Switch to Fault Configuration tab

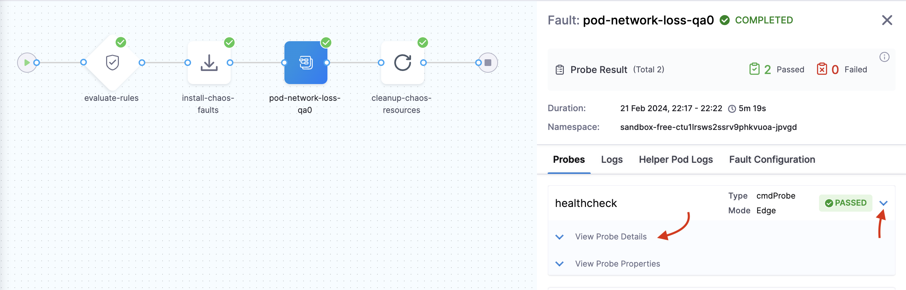[x=772, y=159]
